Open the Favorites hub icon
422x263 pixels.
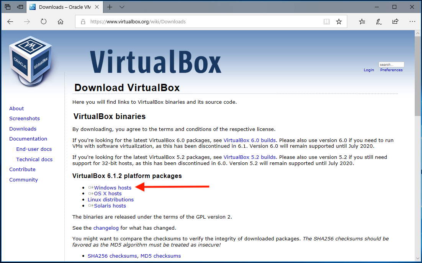(x=362, y=22)
